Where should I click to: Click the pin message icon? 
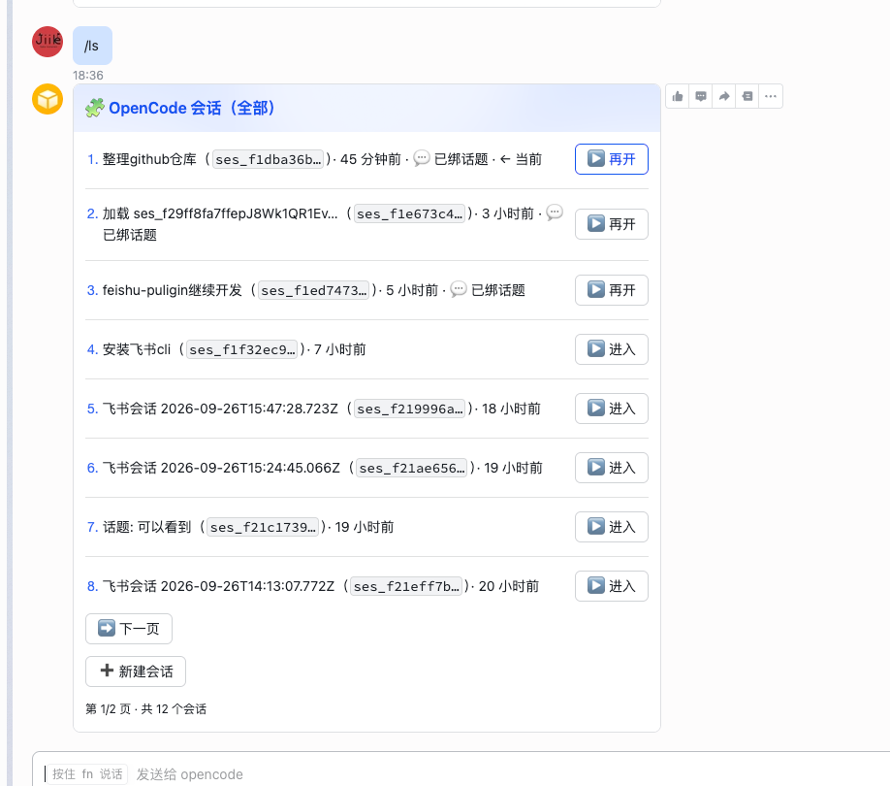point(747,96)
